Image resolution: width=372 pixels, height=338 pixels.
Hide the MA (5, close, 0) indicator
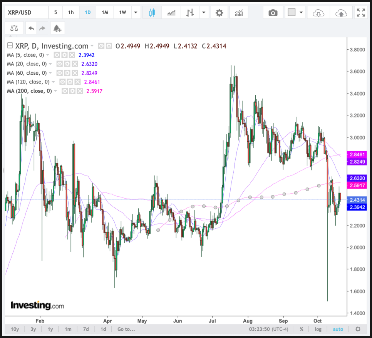57,55
